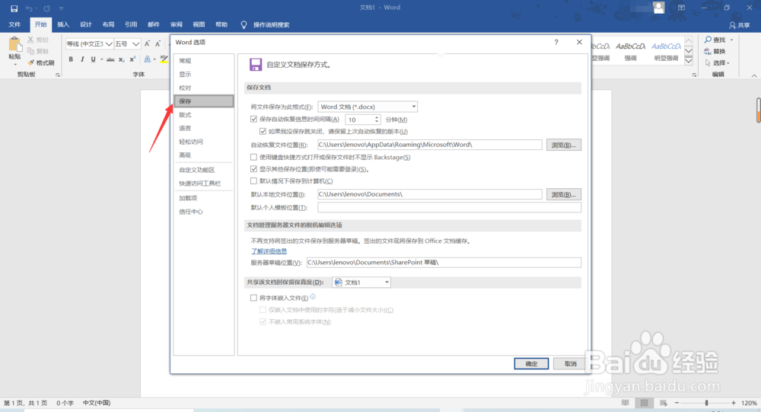Click the learn more (了解详细信息) link

click(269, 251)
